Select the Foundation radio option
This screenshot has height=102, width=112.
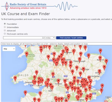[5, 24]
